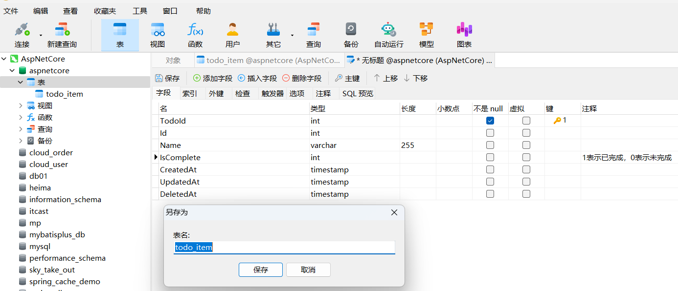Toggle the Virtual checkbox for IsComplete row
This screenshot has height=291, width=678.
point(526,157)
